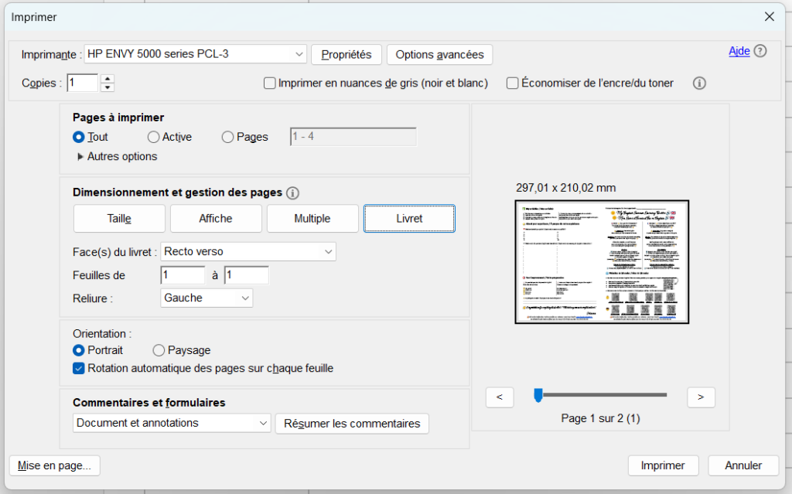Image resolution: width=792 pixels, height=494 pixels.
Task: Enable printing in grayscale checkbox
Action: click(270, 83)
